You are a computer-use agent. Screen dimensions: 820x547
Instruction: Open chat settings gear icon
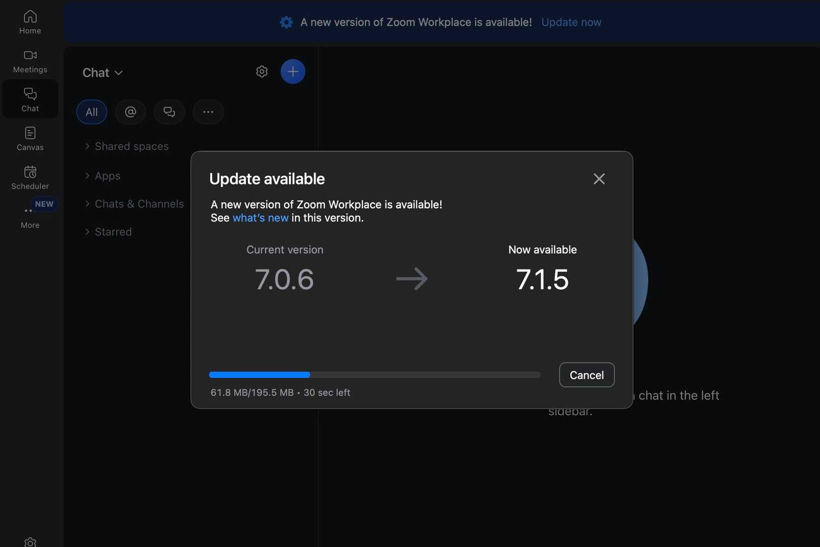(262, 72)
